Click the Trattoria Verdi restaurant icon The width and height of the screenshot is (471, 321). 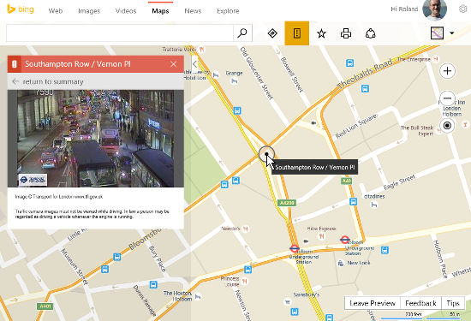202,49
